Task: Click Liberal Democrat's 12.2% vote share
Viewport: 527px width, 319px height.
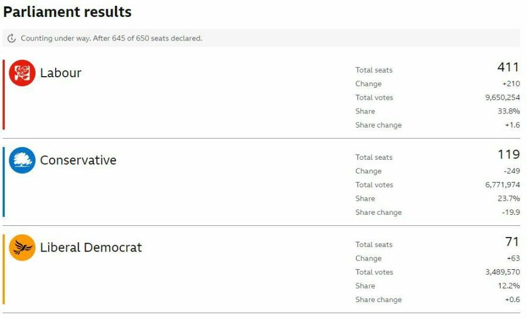Action: (x=509, y=286)
